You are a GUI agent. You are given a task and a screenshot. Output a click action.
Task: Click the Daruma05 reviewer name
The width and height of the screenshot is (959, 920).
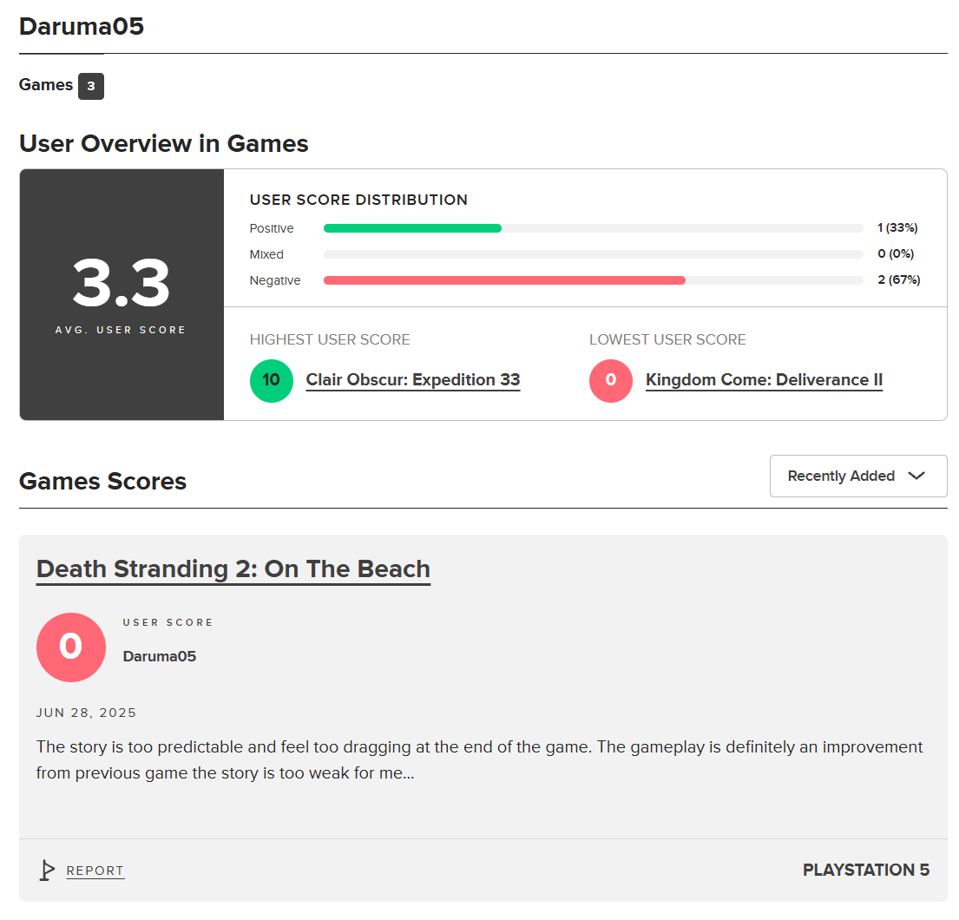(x=160, y=656)
